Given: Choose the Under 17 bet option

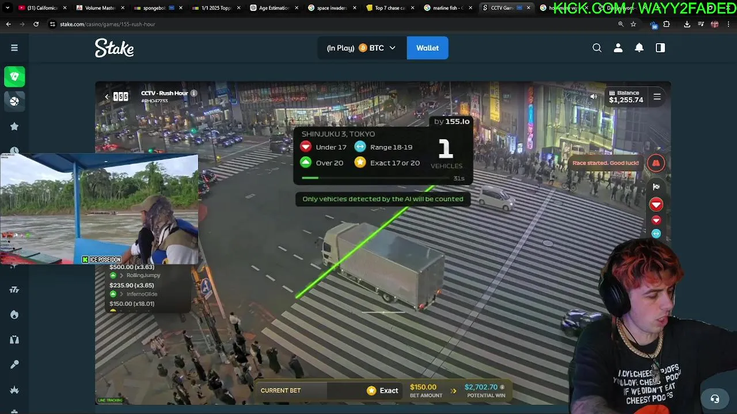Looking at the screenshot, I should (x=324, y=147).
